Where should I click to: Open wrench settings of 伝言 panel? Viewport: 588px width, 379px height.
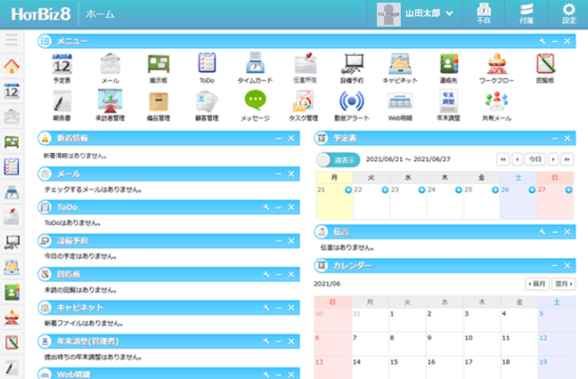[543, 232]
